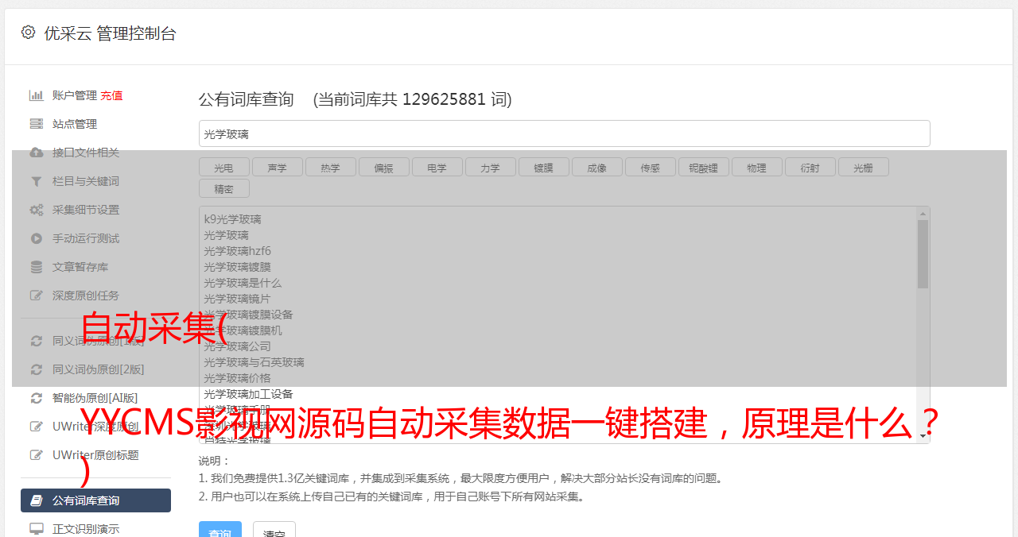Select 公有词库查询 in the sidebar

(95, 500)
